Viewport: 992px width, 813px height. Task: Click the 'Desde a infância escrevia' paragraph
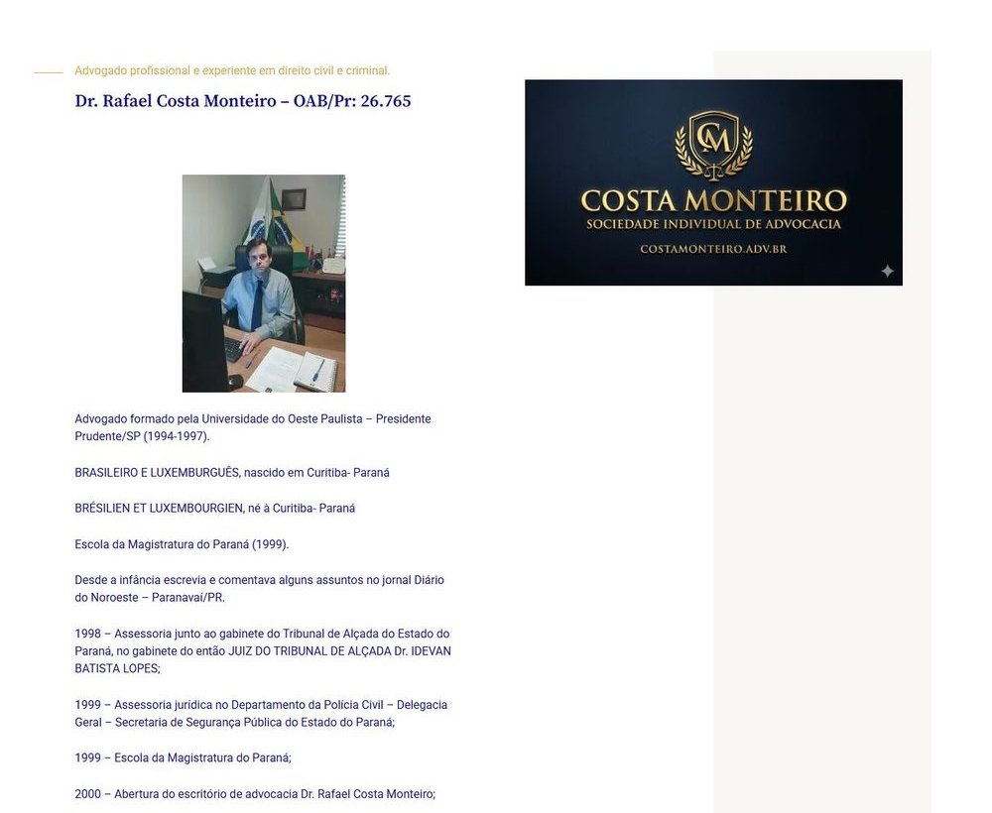[259, 589]
